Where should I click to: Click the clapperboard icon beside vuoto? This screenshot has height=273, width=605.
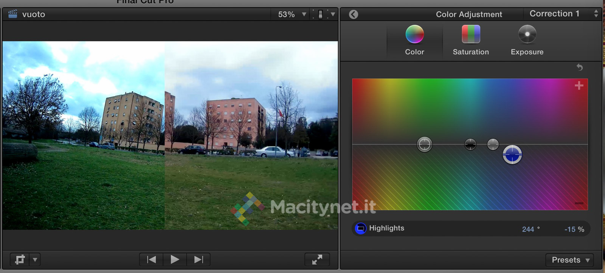[13, 14]
